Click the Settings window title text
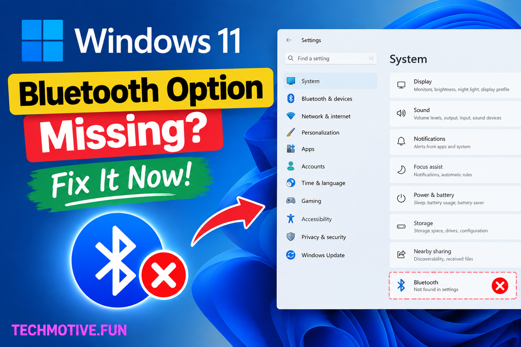Screen dimensions: 521x347 pos(311,40)
